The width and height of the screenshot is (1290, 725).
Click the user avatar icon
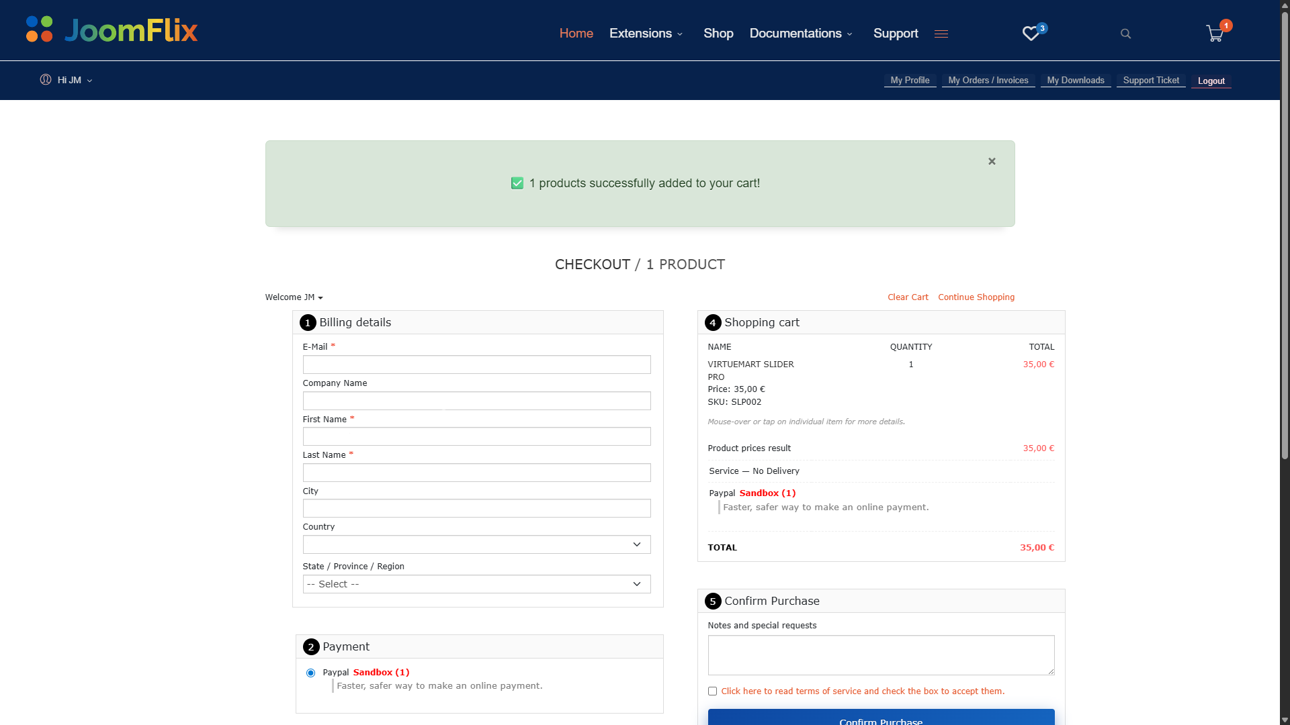[46, 80]
